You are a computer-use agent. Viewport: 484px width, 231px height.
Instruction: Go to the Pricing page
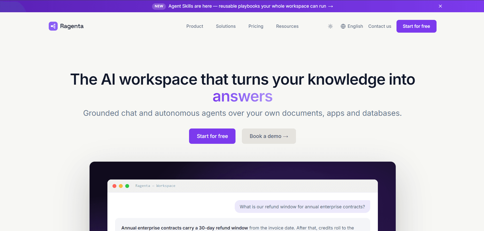256,26
